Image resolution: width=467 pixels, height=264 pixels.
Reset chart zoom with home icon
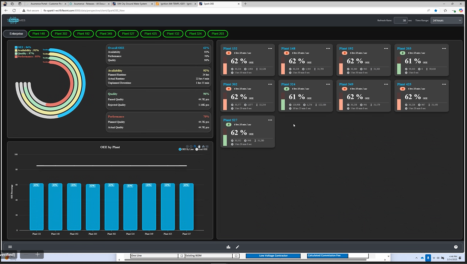point(203,147)
